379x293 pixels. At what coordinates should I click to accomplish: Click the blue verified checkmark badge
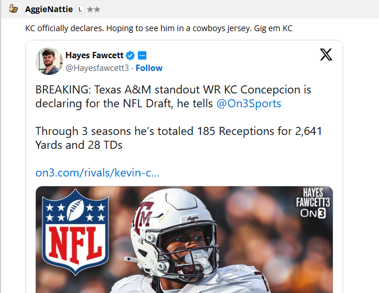click(131, 55)
